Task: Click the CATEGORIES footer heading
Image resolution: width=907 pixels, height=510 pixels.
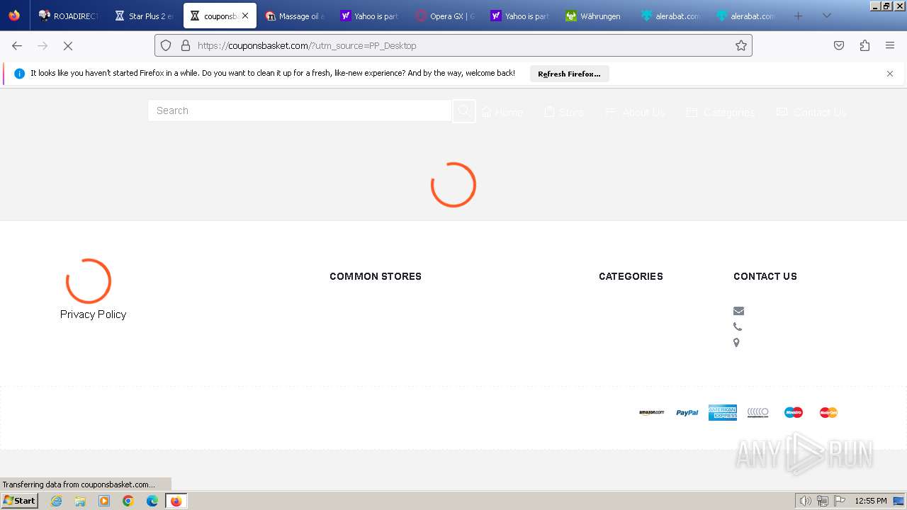Action: coord(631,276)
